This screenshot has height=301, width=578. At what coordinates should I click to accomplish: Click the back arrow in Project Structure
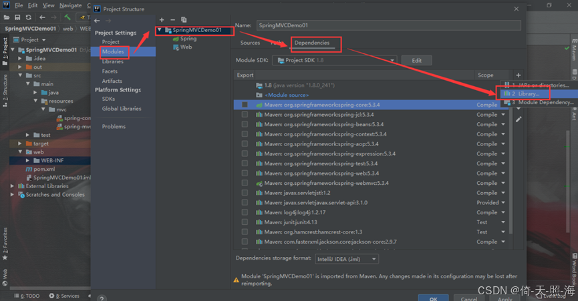click(x=97, y=21)
